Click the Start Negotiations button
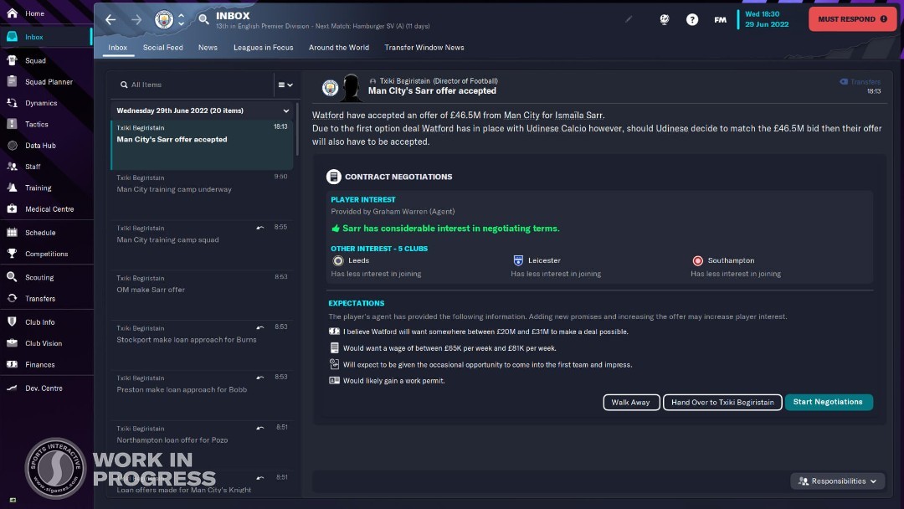 click(x=828, y=402)
